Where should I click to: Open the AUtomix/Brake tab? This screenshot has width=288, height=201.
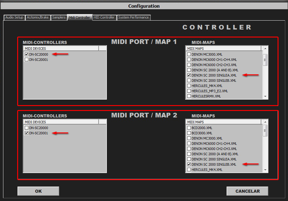tap(38, 18)
